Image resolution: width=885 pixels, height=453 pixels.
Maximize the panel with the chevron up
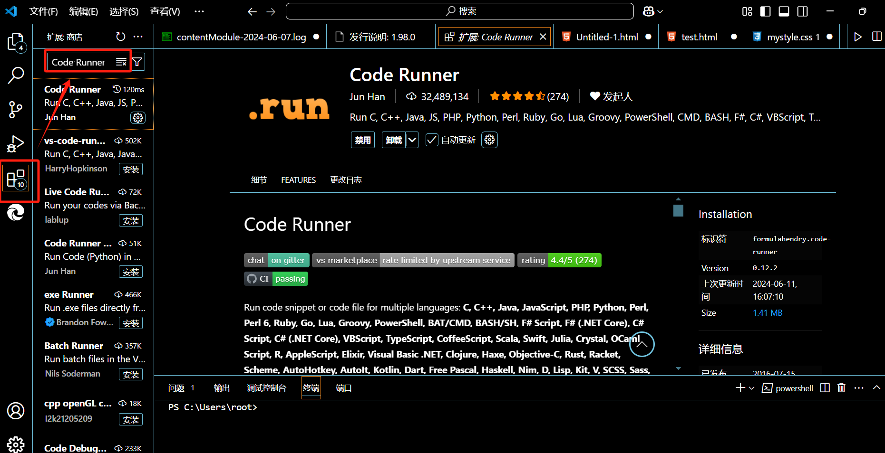pos(876,388)
